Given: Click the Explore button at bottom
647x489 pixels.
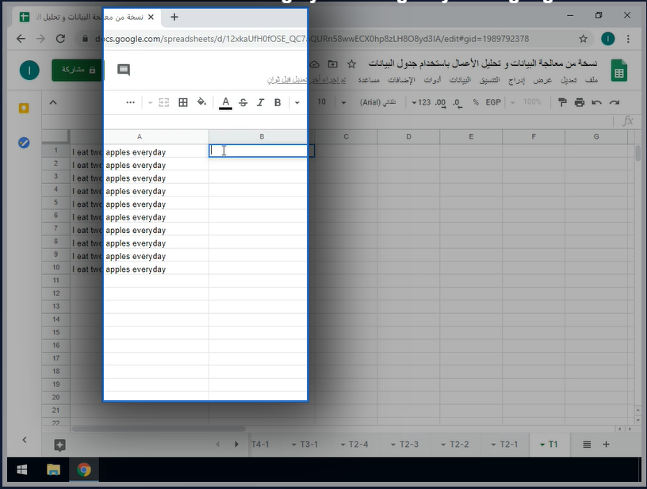Looking at the screenshot, I should (x=59, y=445).
